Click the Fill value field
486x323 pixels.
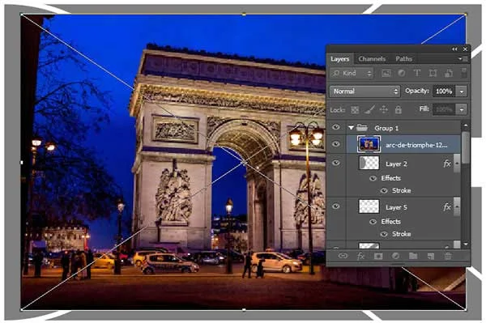[x=445, y=109]
